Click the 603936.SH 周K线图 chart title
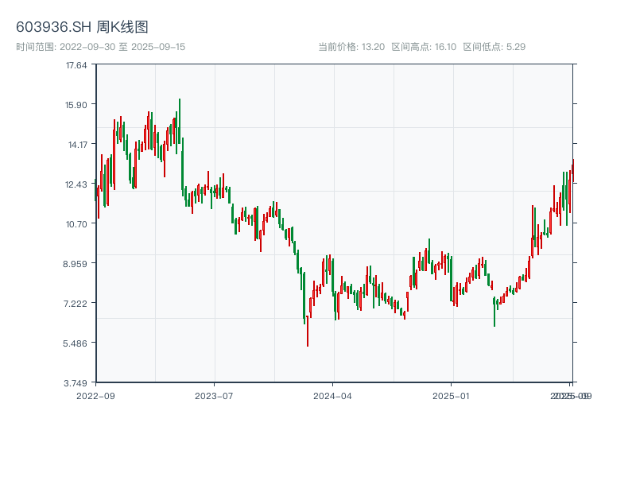The width and height of the screenshot is (636, 477). (x=82, y=28)
